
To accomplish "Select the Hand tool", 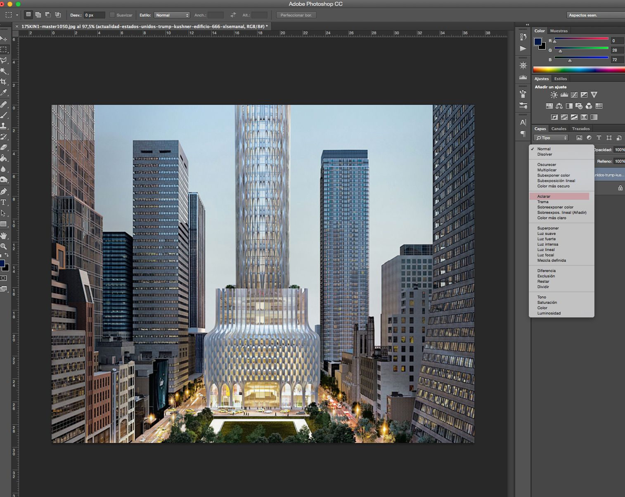I will (4, 235).
